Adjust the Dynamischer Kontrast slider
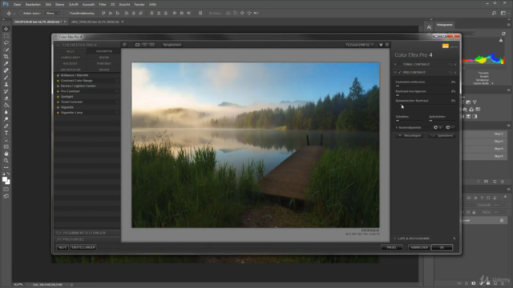 [x=426, y=105]
